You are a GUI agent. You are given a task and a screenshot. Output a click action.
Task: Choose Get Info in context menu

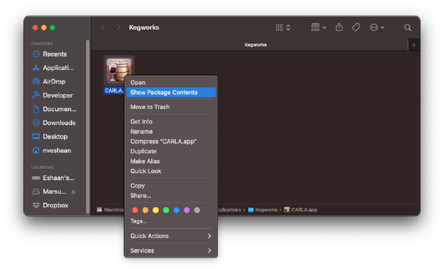(171, 122)
